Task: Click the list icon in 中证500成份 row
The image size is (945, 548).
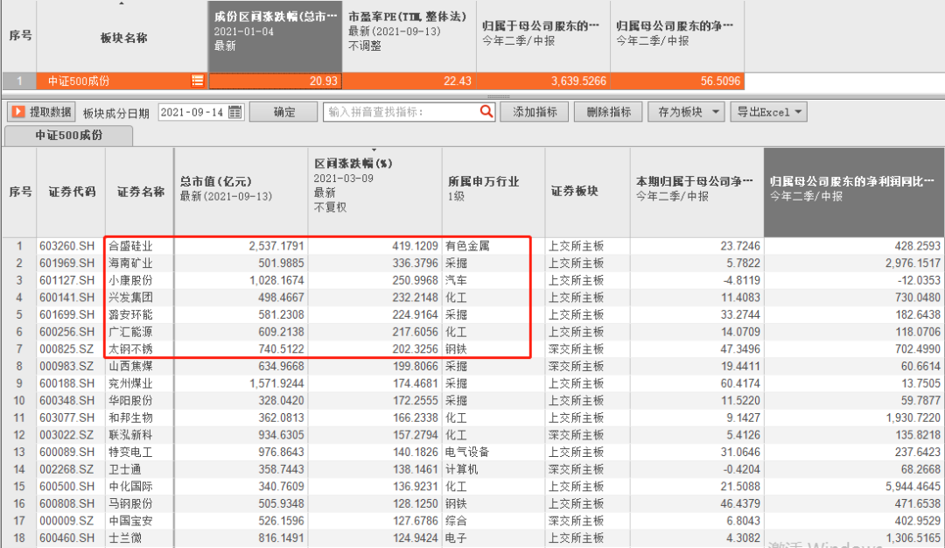Action: point(197,81)
